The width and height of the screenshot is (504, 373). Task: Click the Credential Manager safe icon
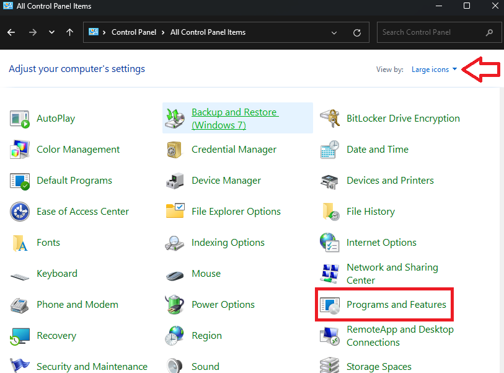[x=175, y=150]
